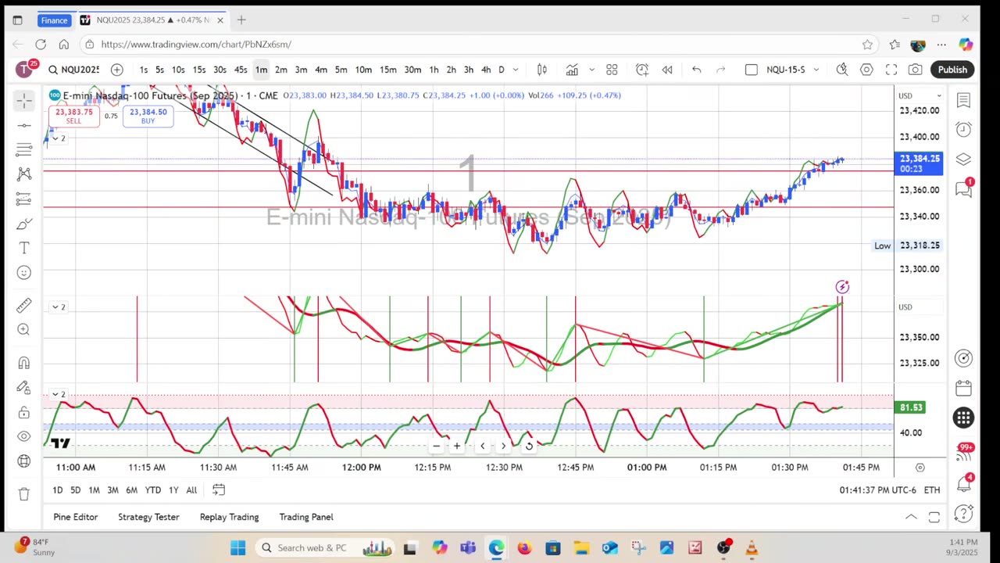Open the emoji icons tool
The width and height of the screenshot is (1000, 563).
point(24,273)
